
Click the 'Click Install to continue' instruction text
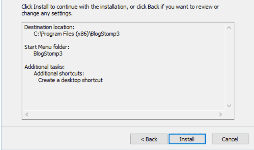(x=120, y=7)
